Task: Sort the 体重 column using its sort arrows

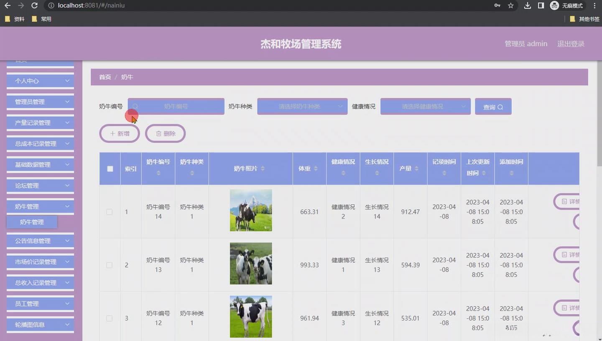Action: pos(315,168)
